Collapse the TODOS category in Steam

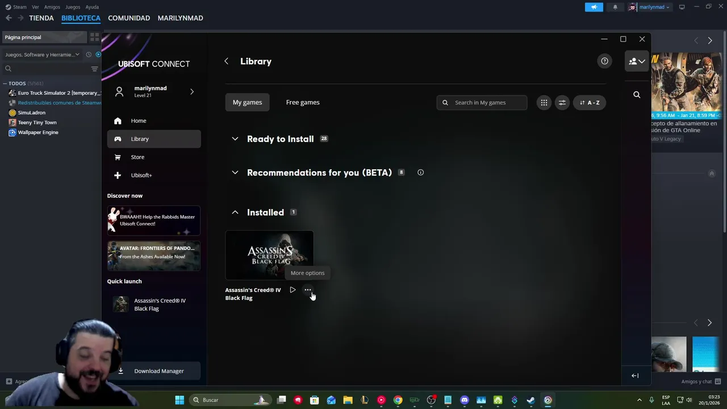(5, 84)
